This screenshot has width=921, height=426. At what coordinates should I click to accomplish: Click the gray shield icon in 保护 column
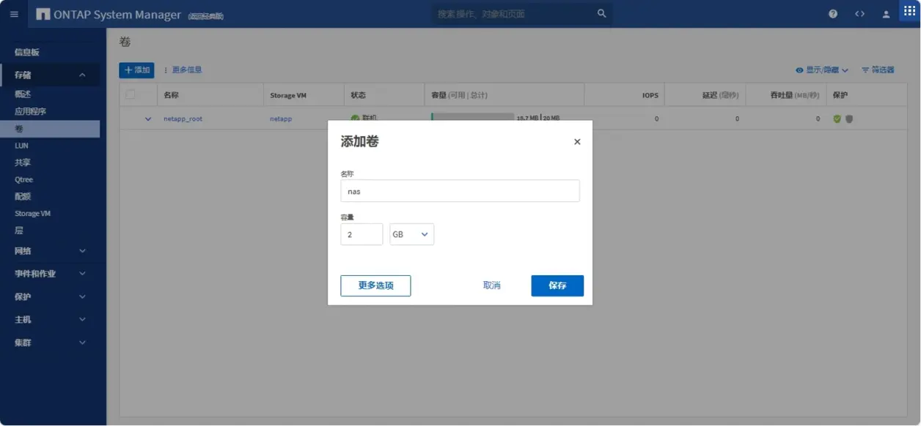(x=849, y=119)
